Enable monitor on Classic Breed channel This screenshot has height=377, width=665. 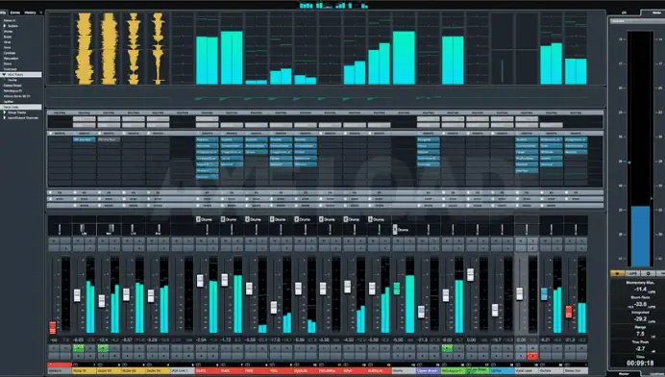(423, 356)
